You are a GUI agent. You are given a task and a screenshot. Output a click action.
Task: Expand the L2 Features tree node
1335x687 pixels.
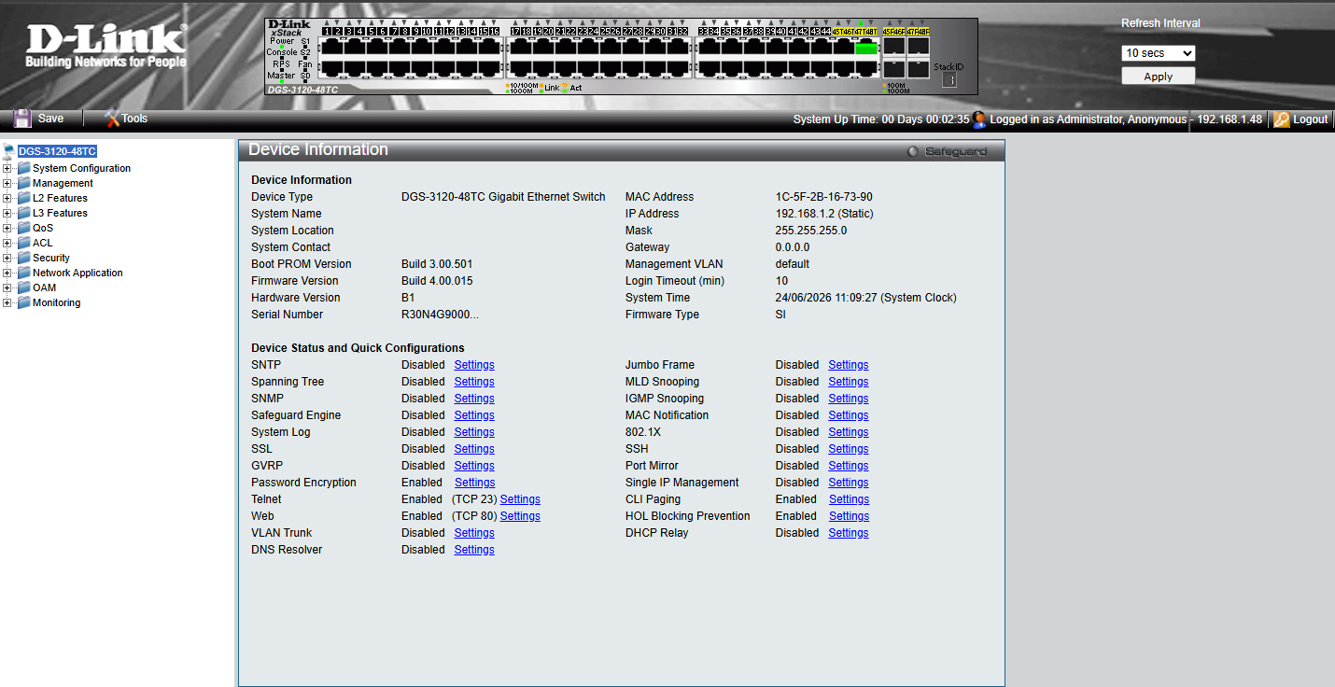[7, 199]
